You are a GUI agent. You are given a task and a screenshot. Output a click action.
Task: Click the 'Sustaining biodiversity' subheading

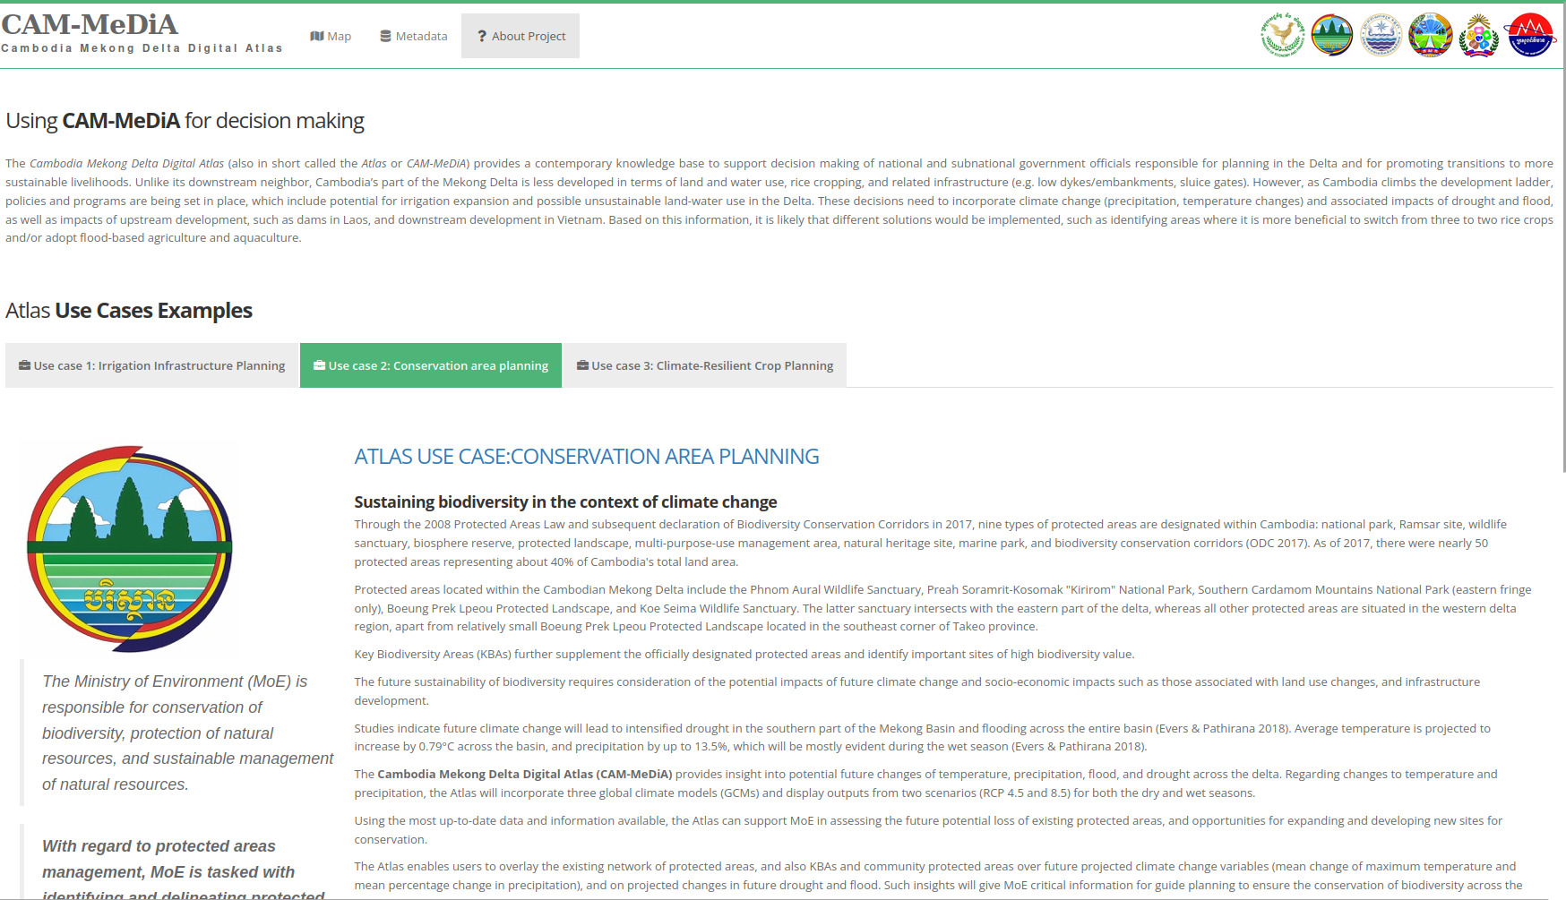click(565, 502)
